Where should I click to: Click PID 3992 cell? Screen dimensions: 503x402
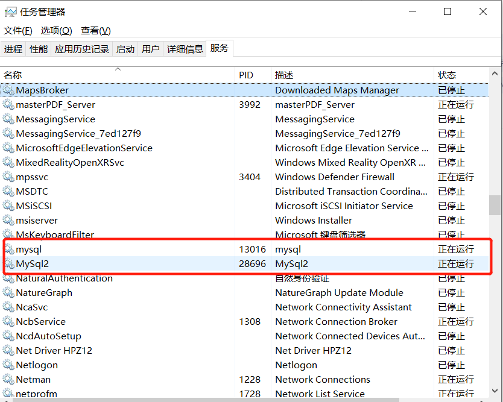click(250, 104)
